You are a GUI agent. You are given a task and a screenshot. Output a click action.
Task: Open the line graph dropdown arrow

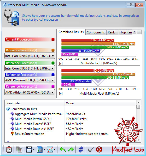55,149
